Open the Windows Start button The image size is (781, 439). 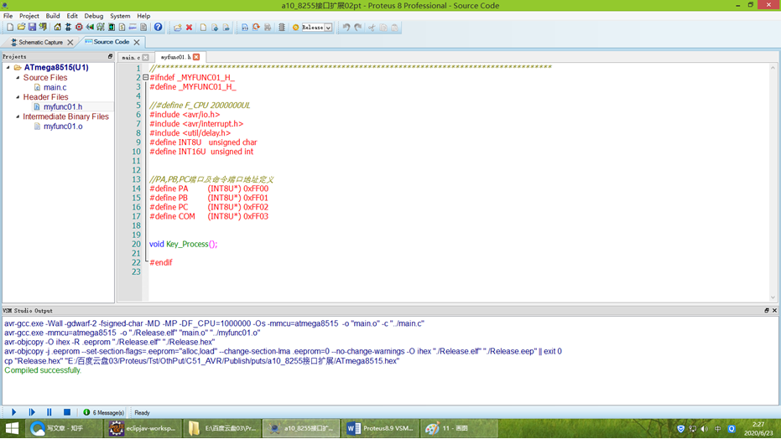(12, 428)
